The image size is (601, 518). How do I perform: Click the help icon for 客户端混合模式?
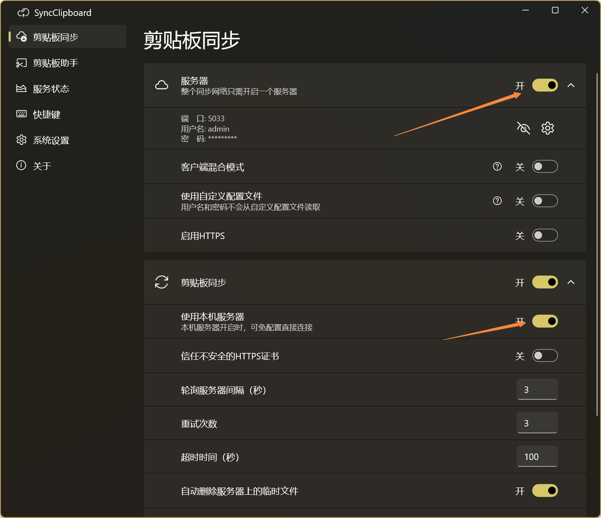pyautogui.click(x=497, y=166)
